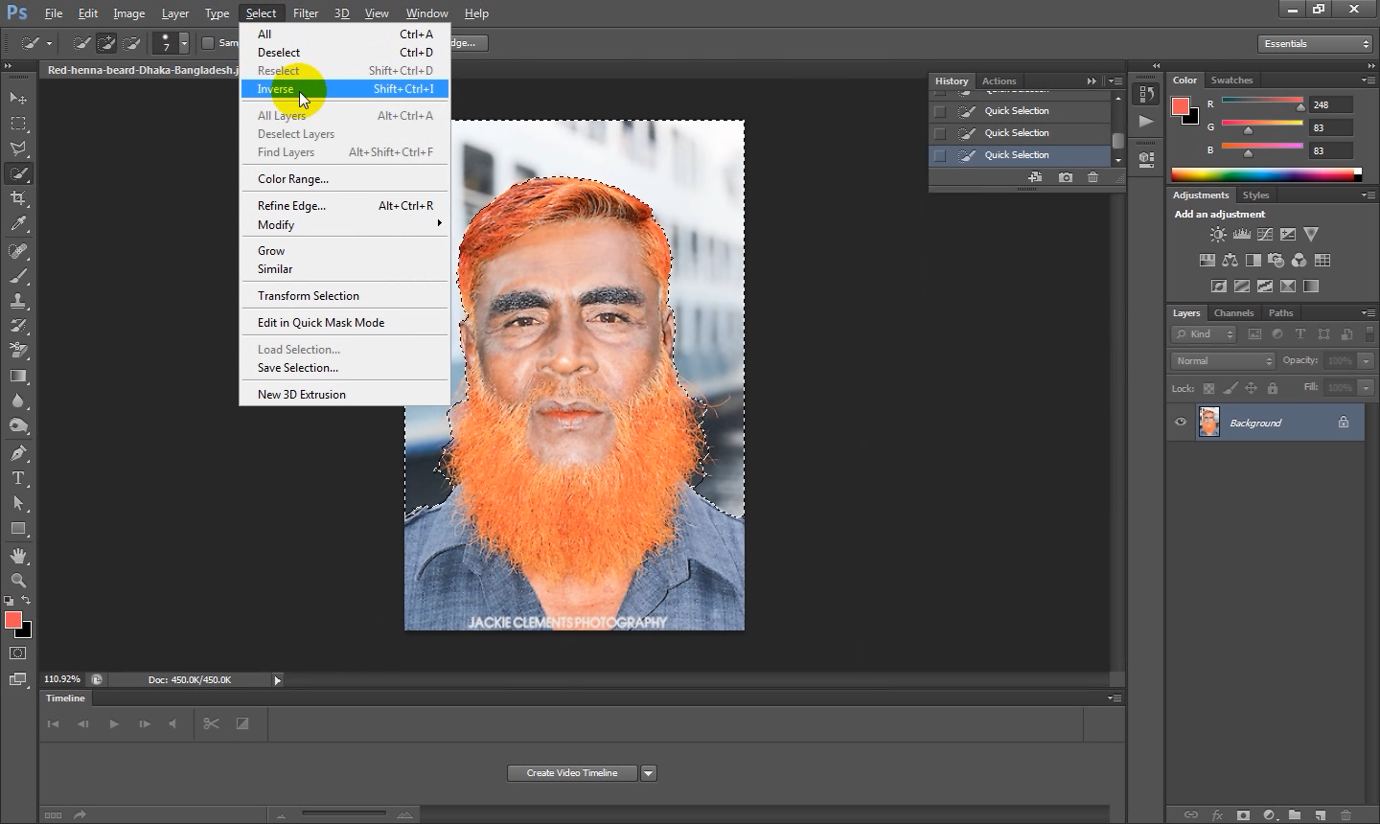This screenshot has width=1380, height=824.
Task: Select the Horizontal Type tool
Action: click(18, 478)
